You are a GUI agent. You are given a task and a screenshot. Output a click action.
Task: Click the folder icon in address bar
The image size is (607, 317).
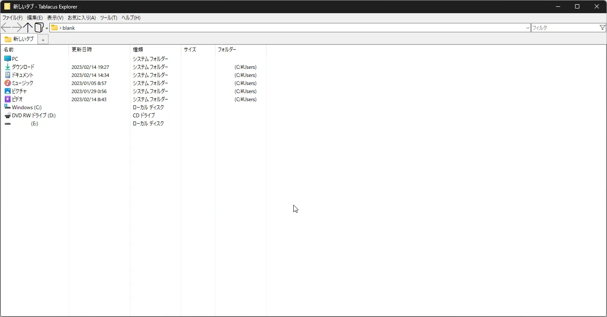pyautogui.click(x=54, y=28)
